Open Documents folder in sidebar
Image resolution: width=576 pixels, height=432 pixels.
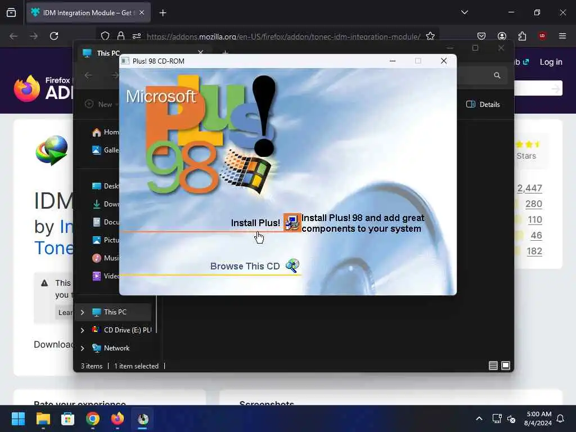tap(106, 222)
